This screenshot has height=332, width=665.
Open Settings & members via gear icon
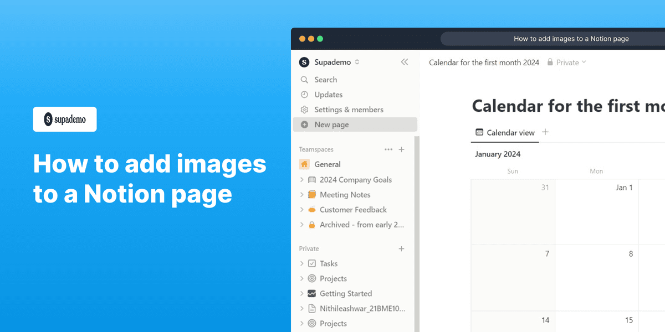click(x=305, y=110)
